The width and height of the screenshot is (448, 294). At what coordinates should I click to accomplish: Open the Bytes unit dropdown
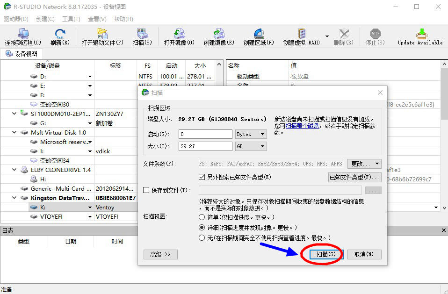[251, 134]
